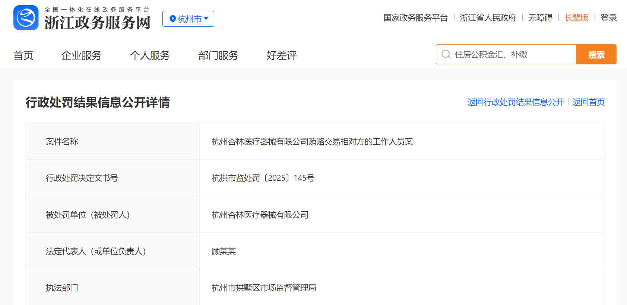Screen dimensions: 627x305
Task: Click the 案件名称 label cell
Action: [113, 141]
